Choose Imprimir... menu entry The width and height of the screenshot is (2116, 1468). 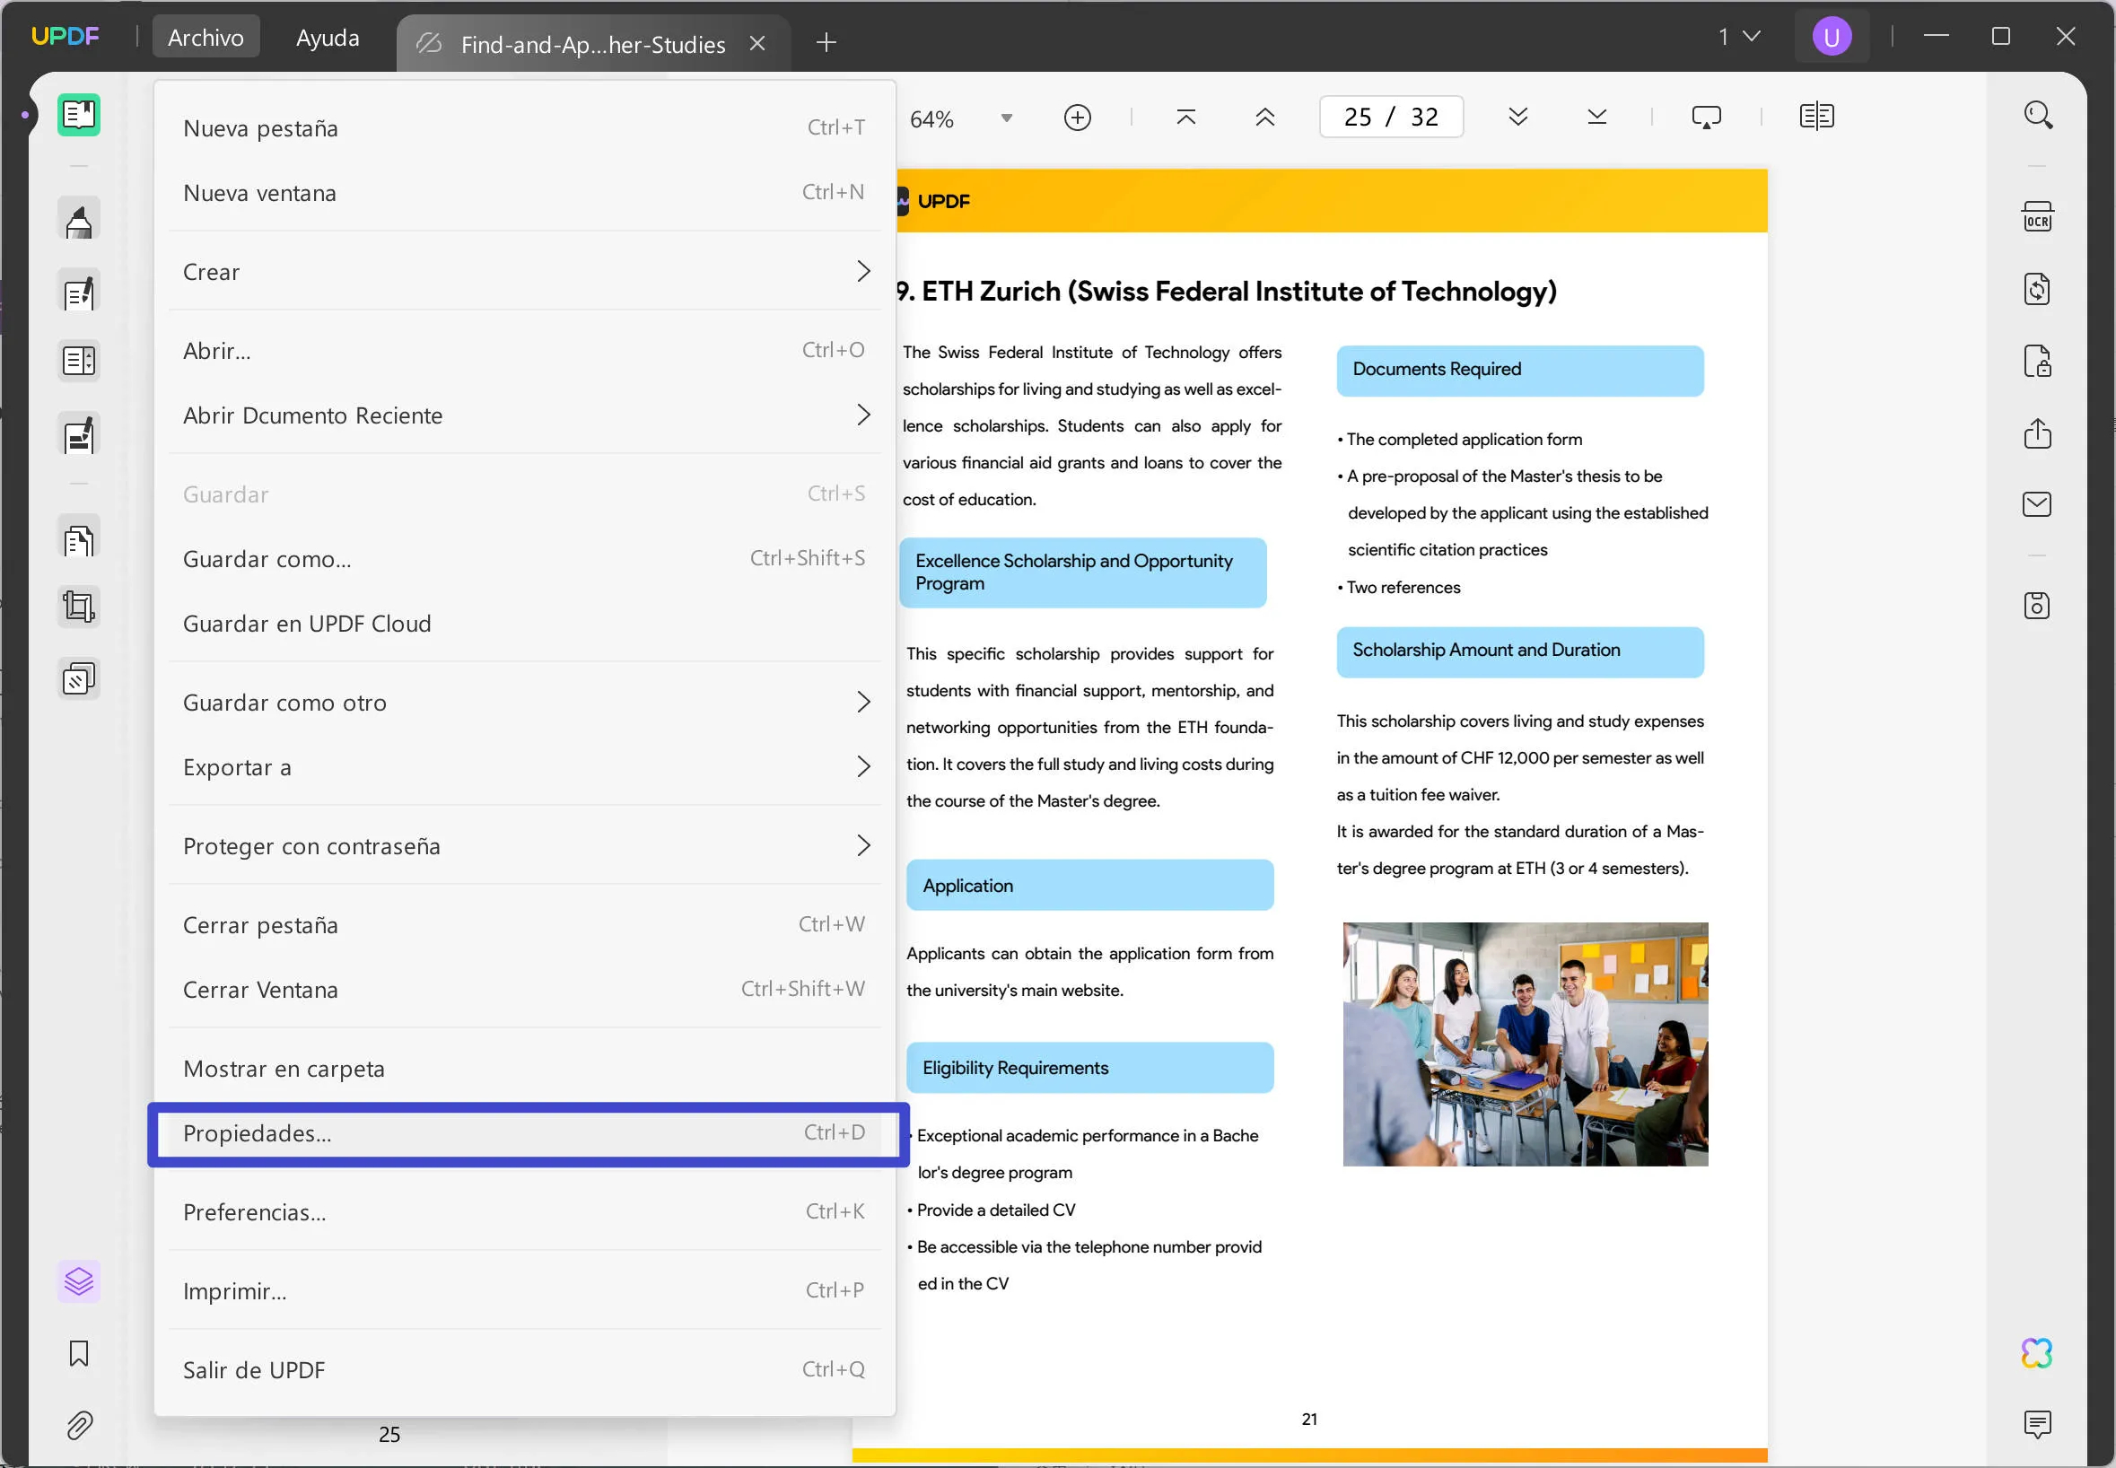pyautogui.click(x=526, y=1290)
